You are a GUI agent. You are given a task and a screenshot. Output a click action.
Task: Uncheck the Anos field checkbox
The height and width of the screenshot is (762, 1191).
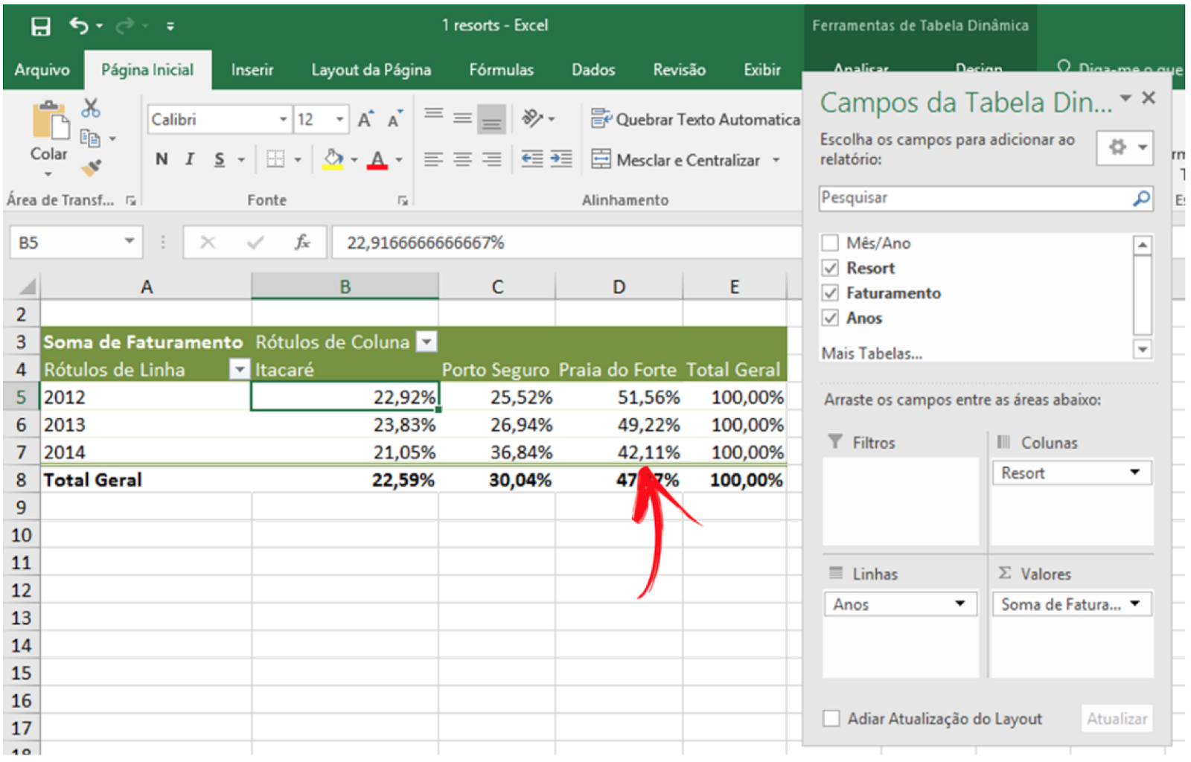830,318
